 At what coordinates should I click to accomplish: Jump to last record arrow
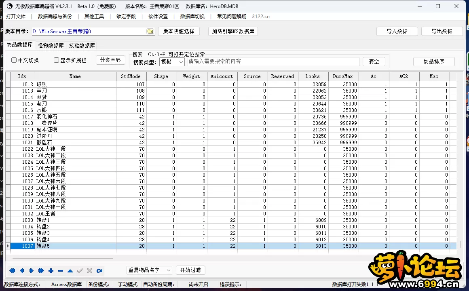[x=41, y=271]
